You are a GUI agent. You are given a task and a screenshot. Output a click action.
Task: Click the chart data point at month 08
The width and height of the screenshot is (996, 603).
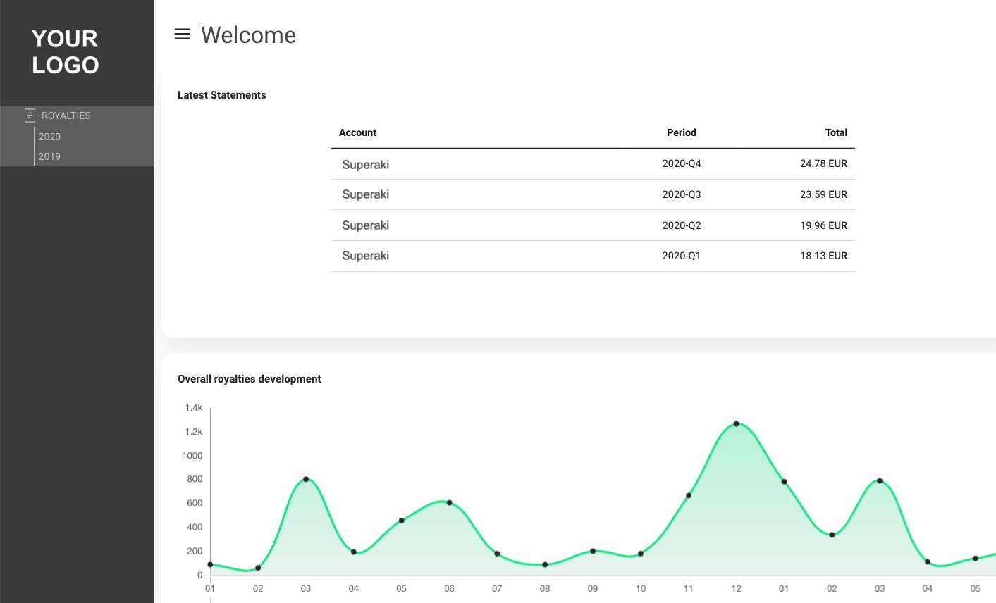tap(545, 565)
